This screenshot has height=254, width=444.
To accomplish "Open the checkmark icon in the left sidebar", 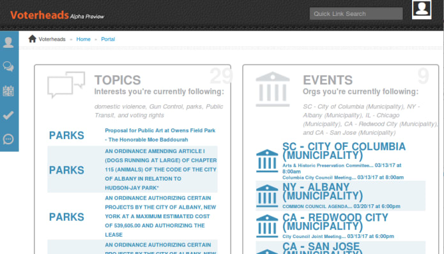I will click(8, 115).
